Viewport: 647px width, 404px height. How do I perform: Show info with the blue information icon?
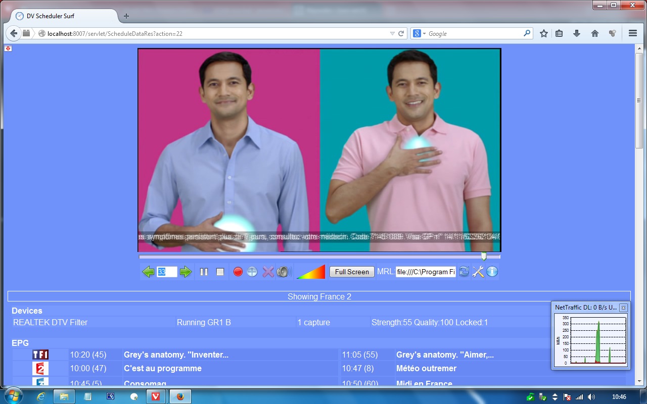click(492, 272)
